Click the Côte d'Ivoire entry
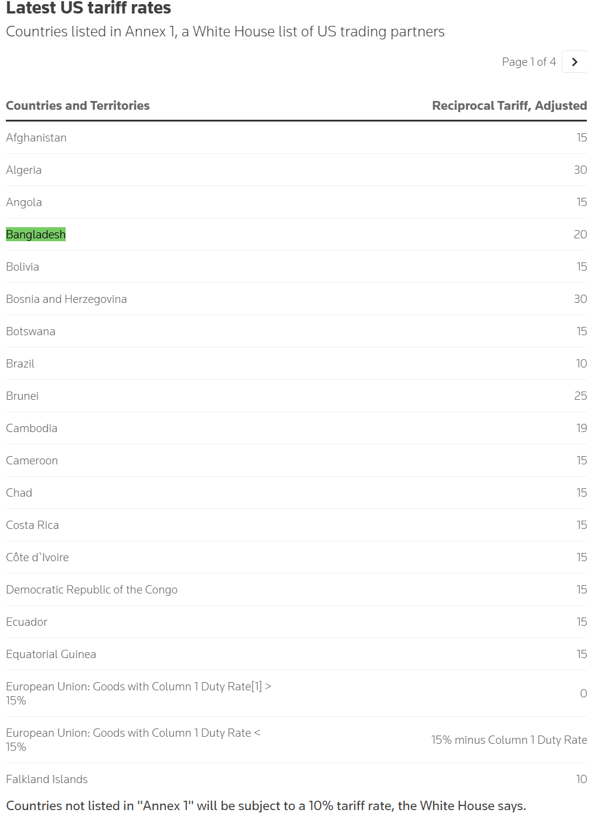This screenshot has width=605, height=823. click(38, 558)
